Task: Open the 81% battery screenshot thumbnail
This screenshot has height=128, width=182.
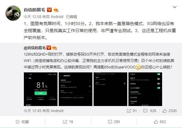Action: point(41,89)
